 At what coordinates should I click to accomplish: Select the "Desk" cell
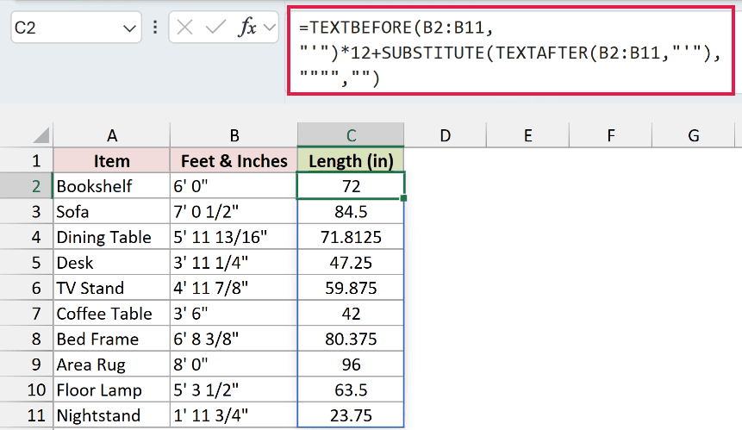click(112, 263)
